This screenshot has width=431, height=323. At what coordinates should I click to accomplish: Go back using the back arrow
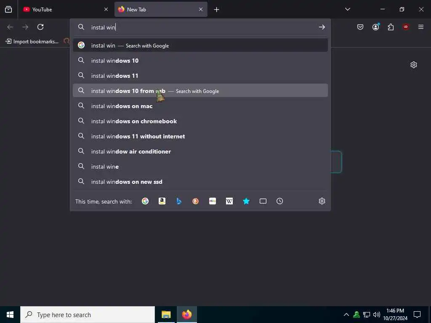pyautogui.click(x=10, y=27)
